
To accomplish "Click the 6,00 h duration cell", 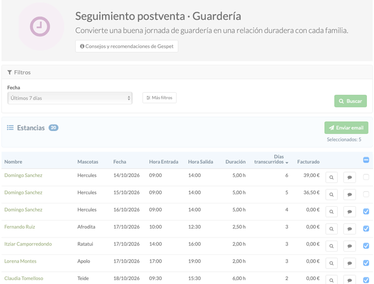I will (239, 279).
